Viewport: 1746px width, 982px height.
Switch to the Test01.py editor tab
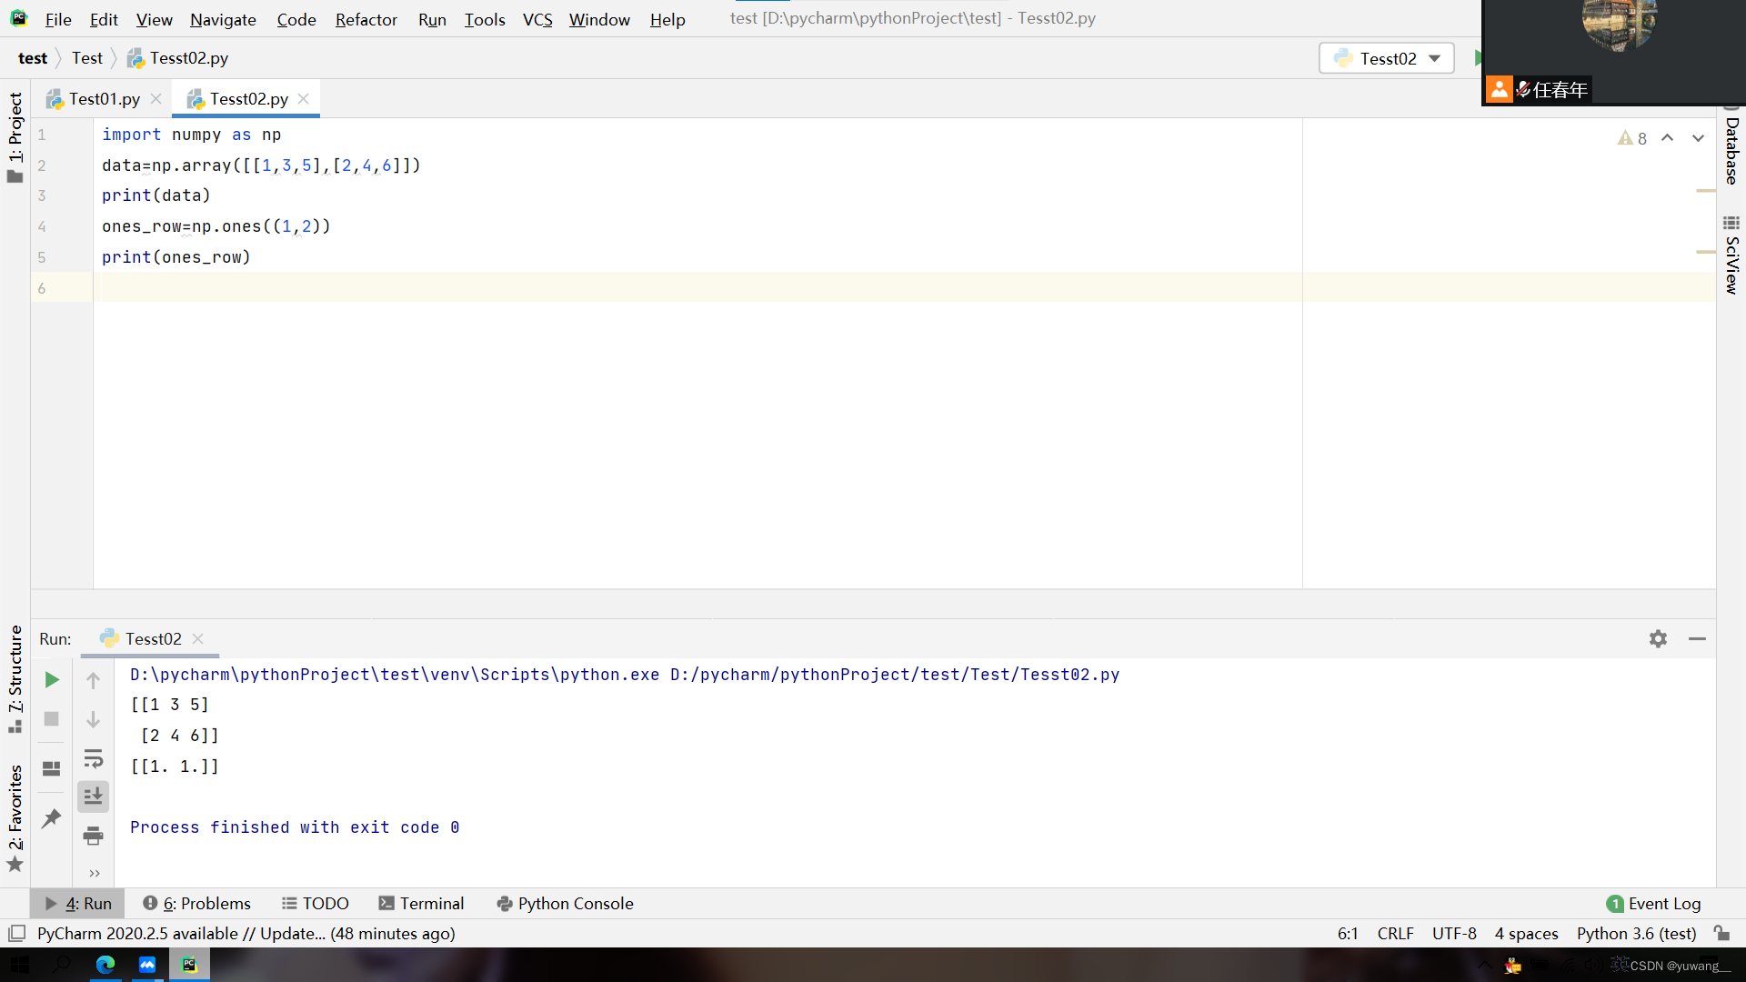(104, 99)
